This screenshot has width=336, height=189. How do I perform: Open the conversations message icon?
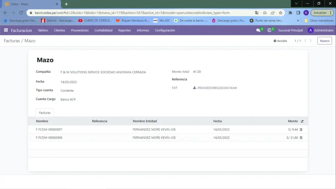[258, 30]
